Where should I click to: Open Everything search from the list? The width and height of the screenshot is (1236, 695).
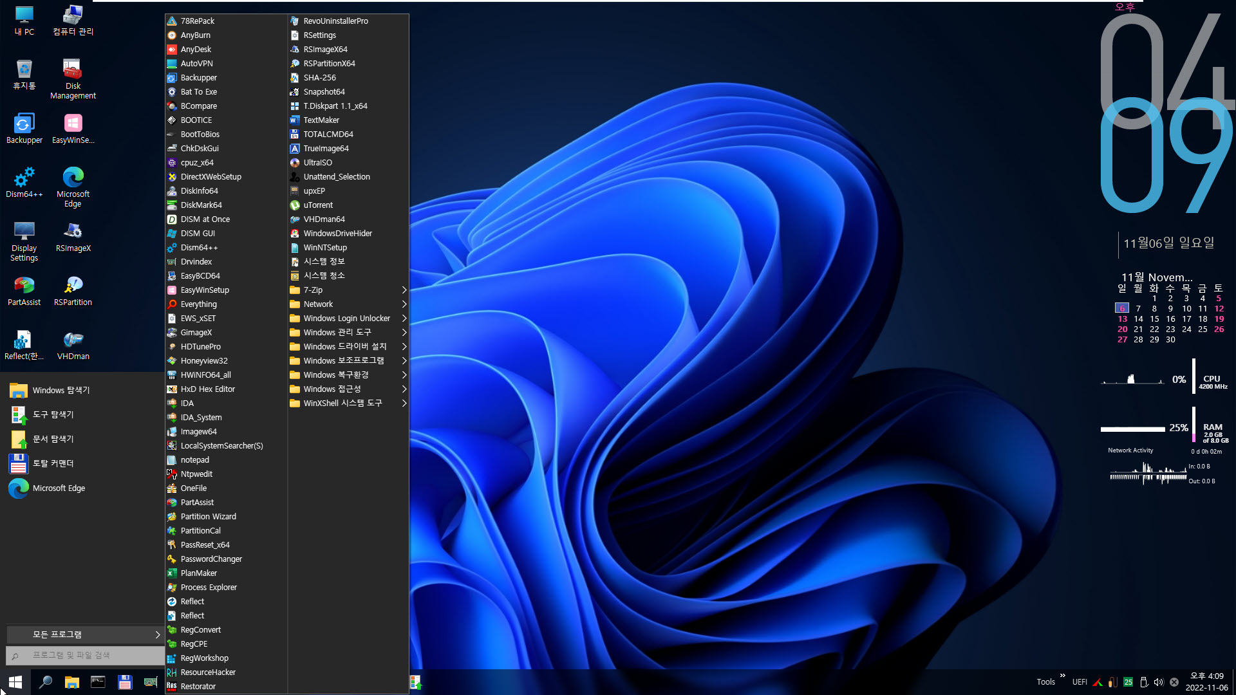[225, 304]
